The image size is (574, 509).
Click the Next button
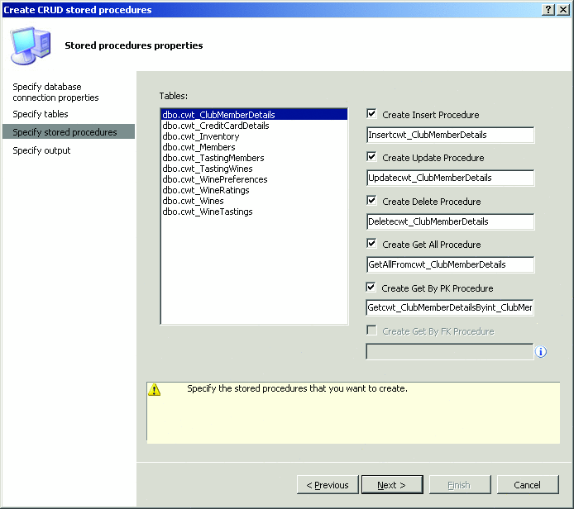(392, 485)
